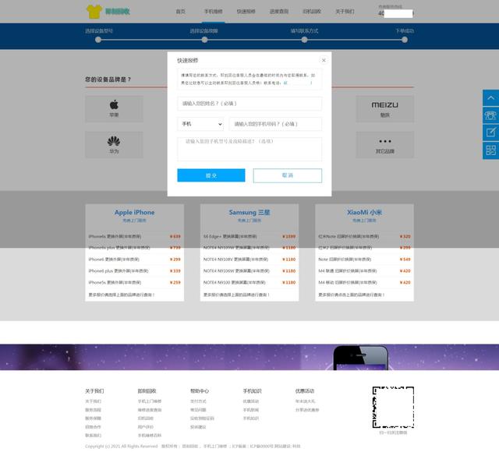This screenshot has width=499, height=459.
Task: Click the Apple iPhone card heading
Action: tap(135, 212)
